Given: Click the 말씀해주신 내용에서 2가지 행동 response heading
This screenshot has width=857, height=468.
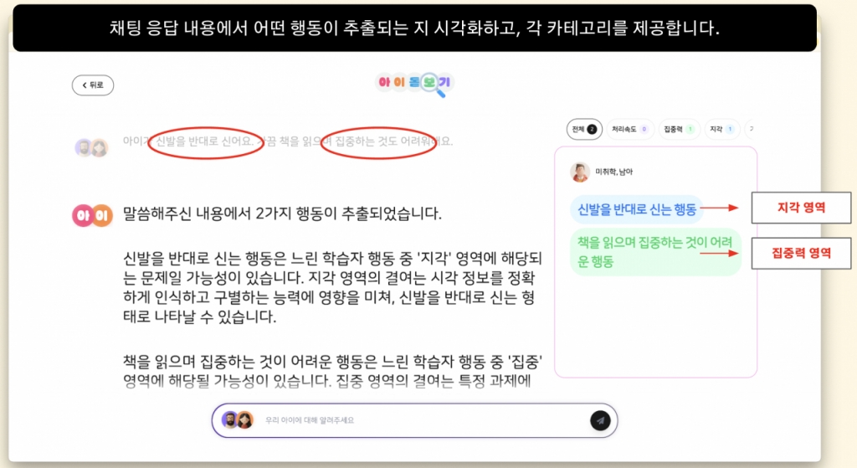Looking at the screenshot, I should 281,213.
